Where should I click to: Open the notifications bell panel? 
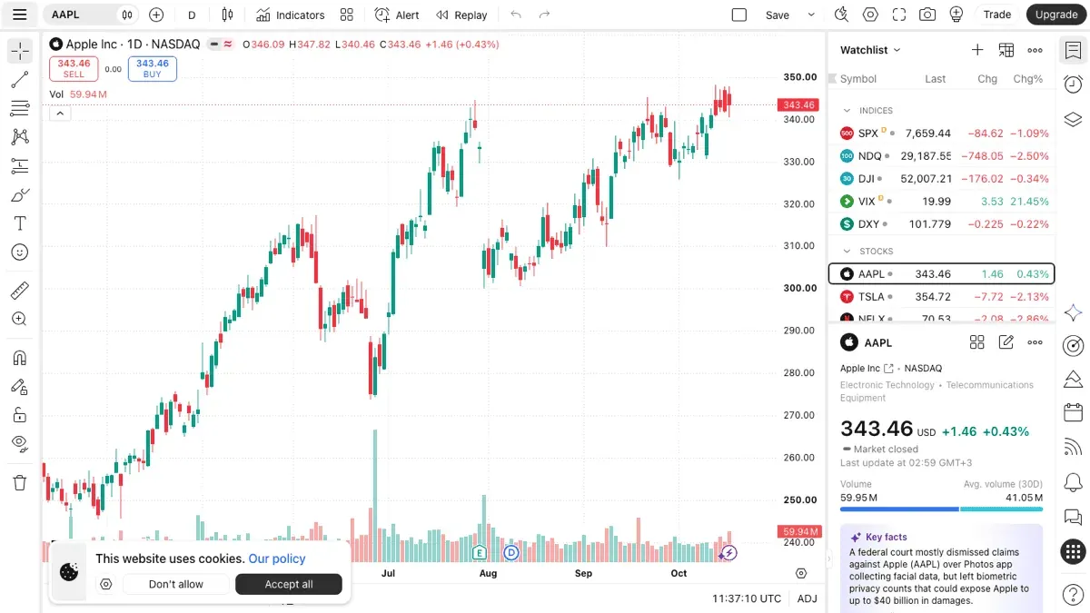click(x=1073, y=481)
